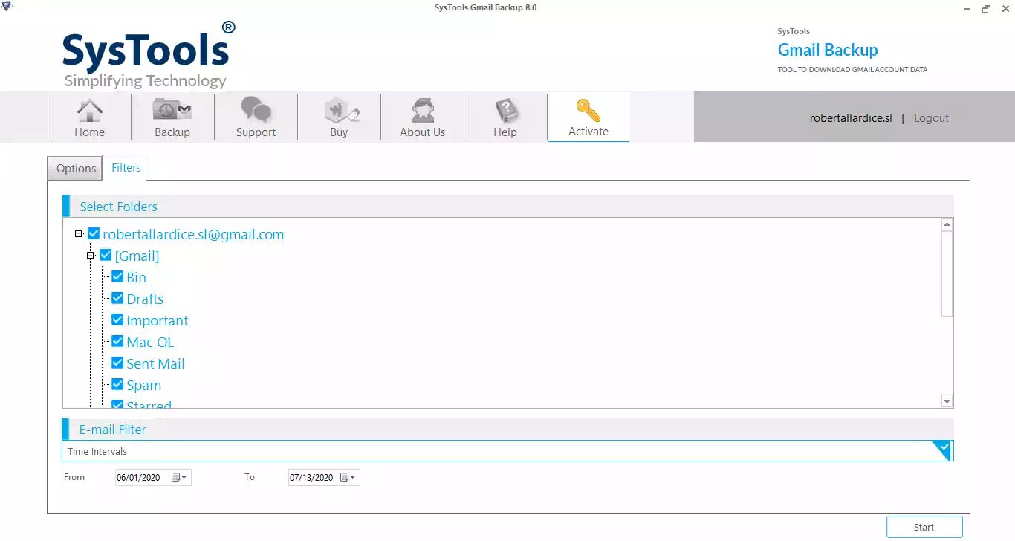
Task: Uncheck the Spam folder
Action: click(x=117, y=384)
